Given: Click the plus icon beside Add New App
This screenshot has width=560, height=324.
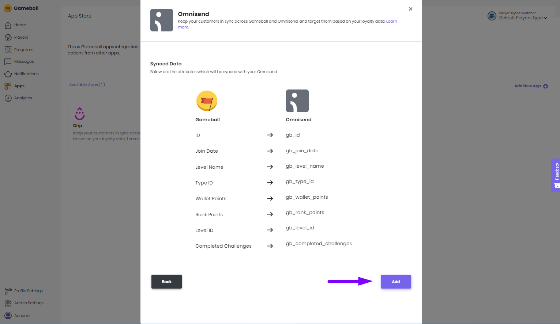Looking at the screenshot, I should coord(545,86).
